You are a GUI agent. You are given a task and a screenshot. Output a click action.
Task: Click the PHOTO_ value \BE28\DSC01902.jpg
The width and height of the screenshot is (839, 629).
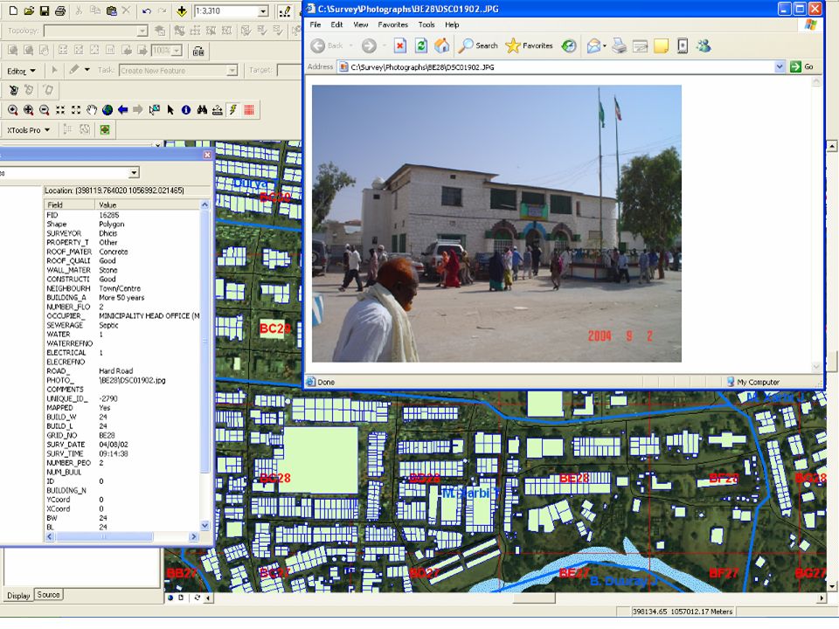coord(132,380)
